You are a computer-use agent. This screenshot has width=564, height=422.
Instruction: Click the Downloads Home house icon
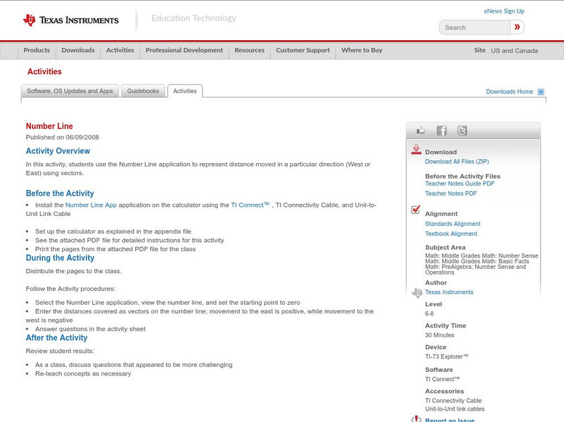click(x=541, y=92)
